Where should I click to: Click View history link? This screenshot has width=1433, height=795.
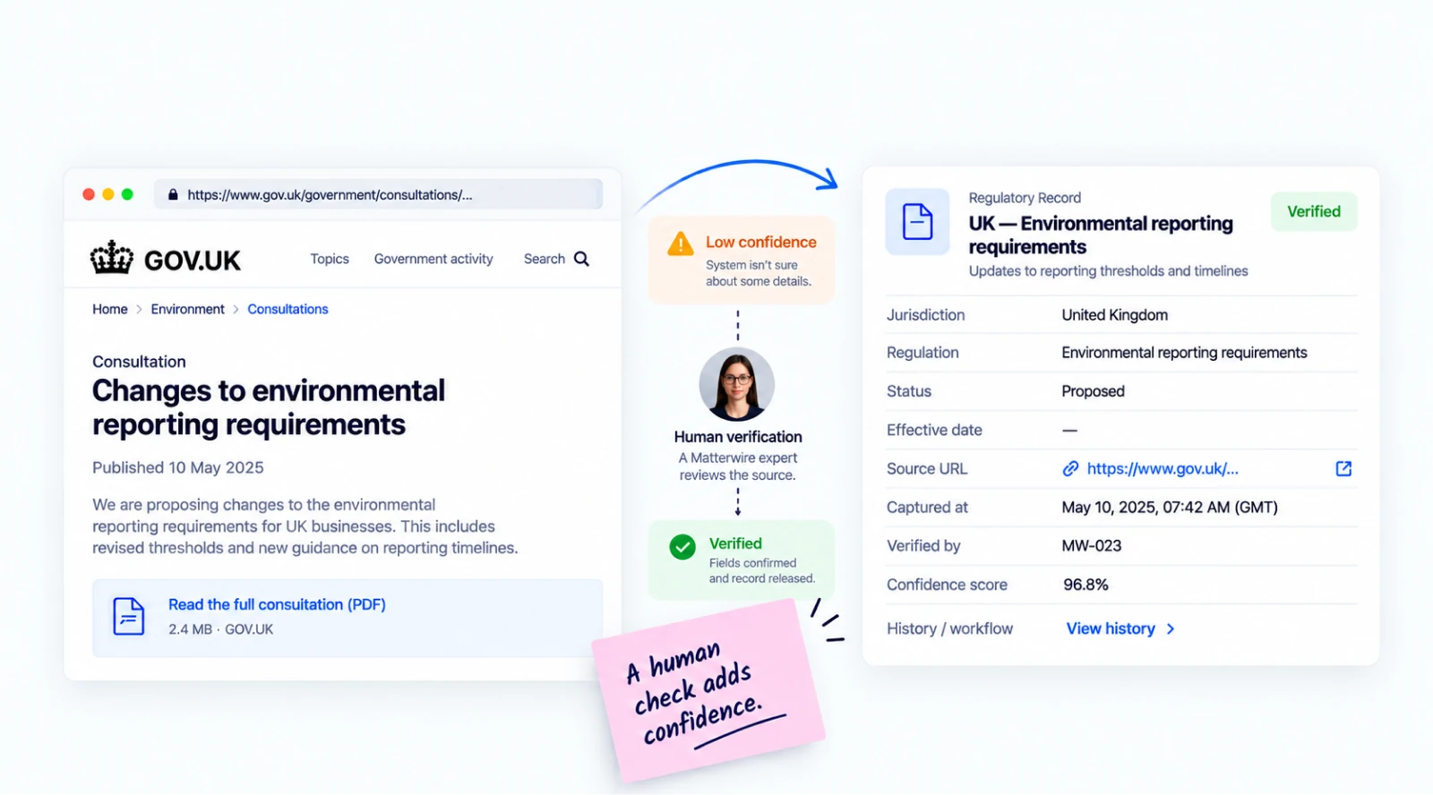pyautogui.click(x=1111, y=628)
